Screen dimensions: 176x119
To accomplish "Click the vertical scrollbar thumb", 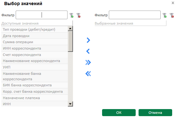I will [x=70, y=42].
